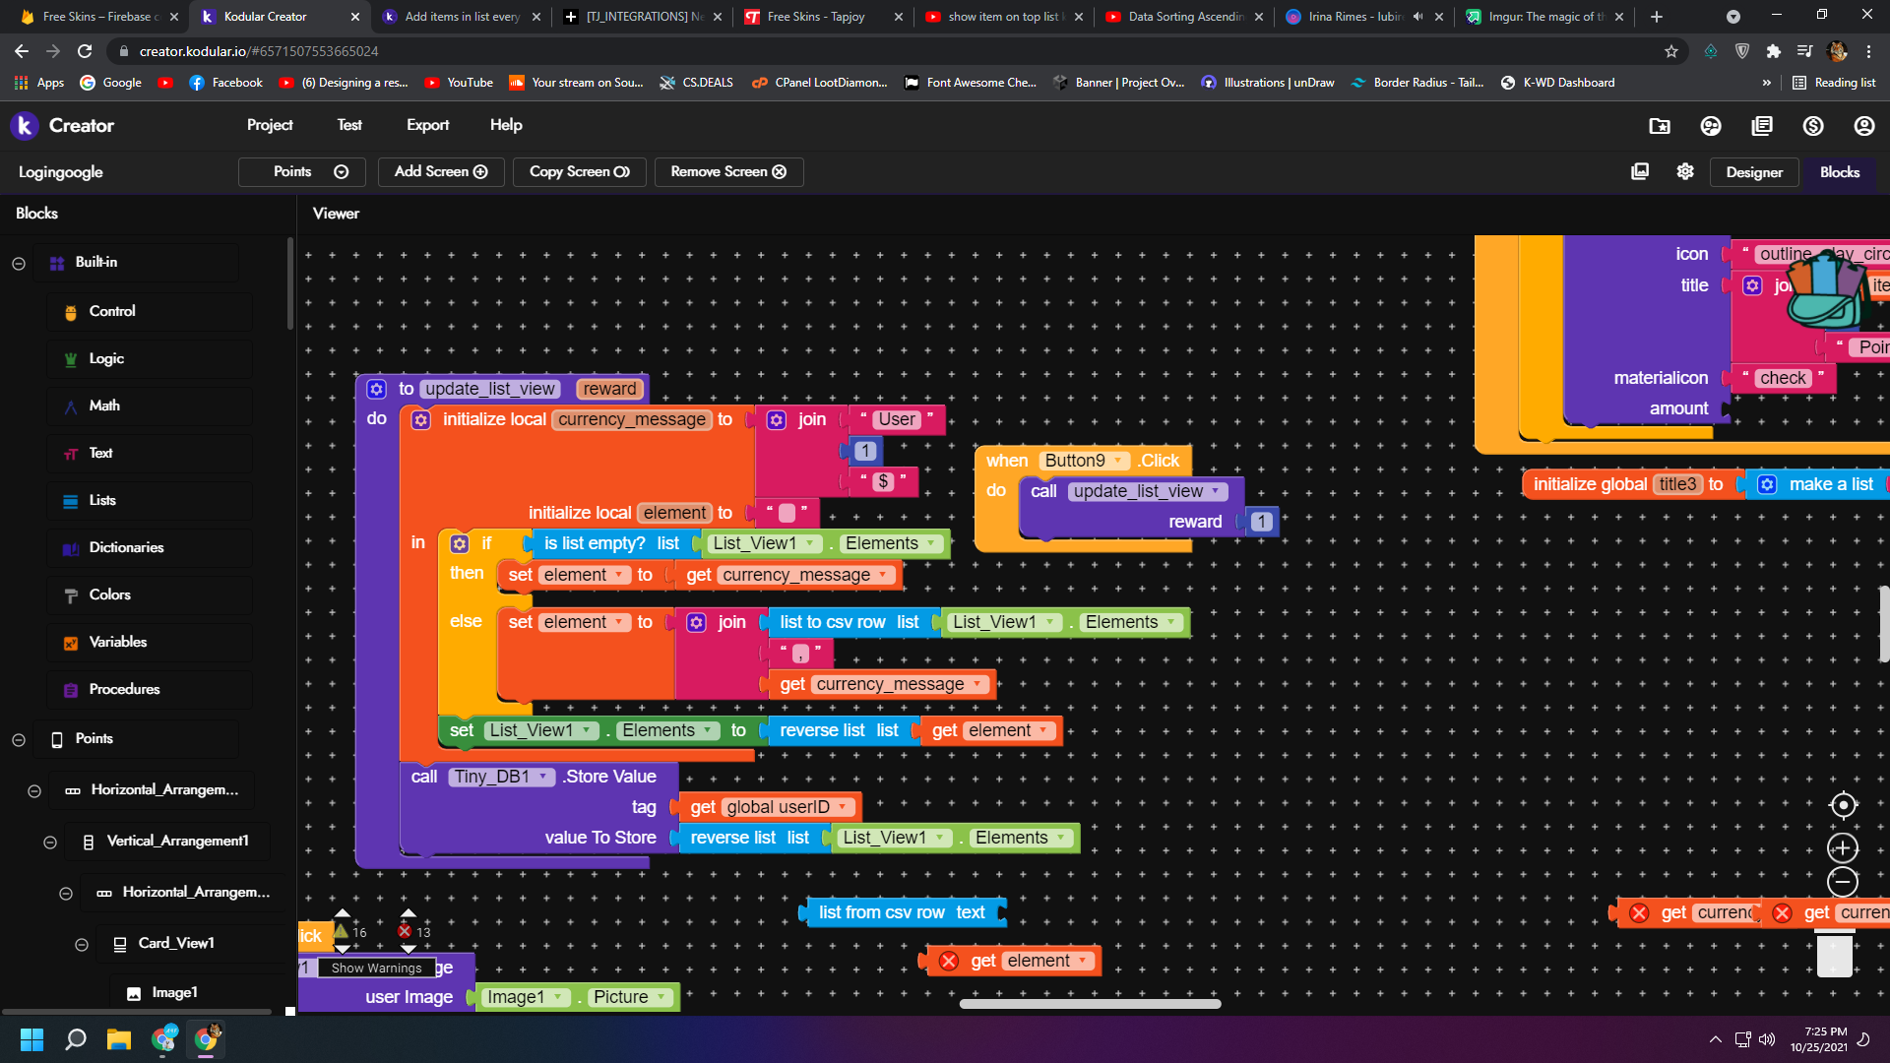
Task: Open the Procedures block category
Action: point(124,689)
